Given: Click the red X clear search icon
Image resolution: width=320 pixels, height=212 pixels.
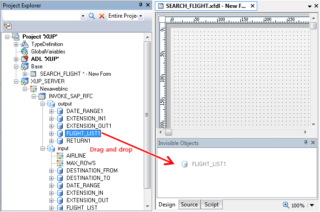Looking at the screenshot, I should (101, 16).
